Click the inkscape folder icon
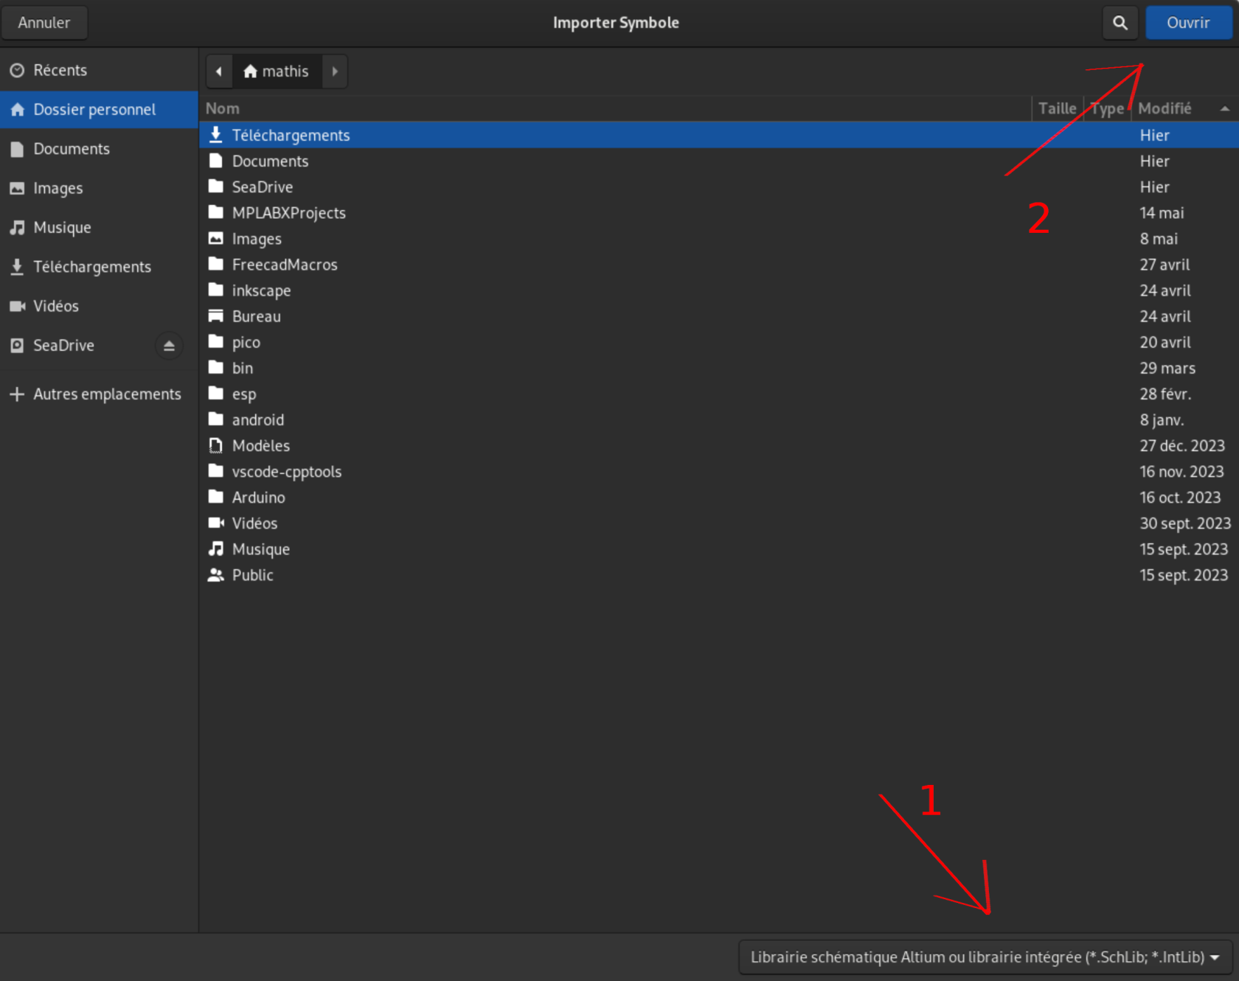Image resolution: width=1239 pixels, height=981 pixels. [215, 290]
